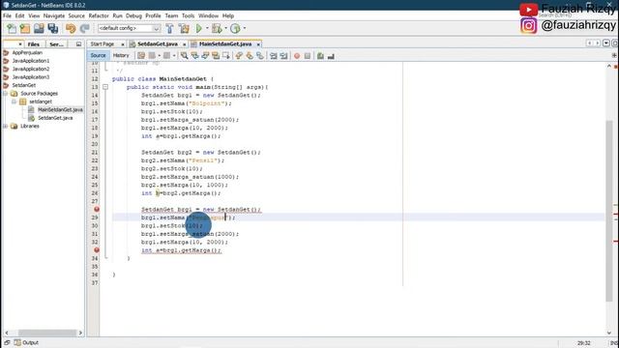Click the Uncomment icon in editor toolbar

coord(331,56)
